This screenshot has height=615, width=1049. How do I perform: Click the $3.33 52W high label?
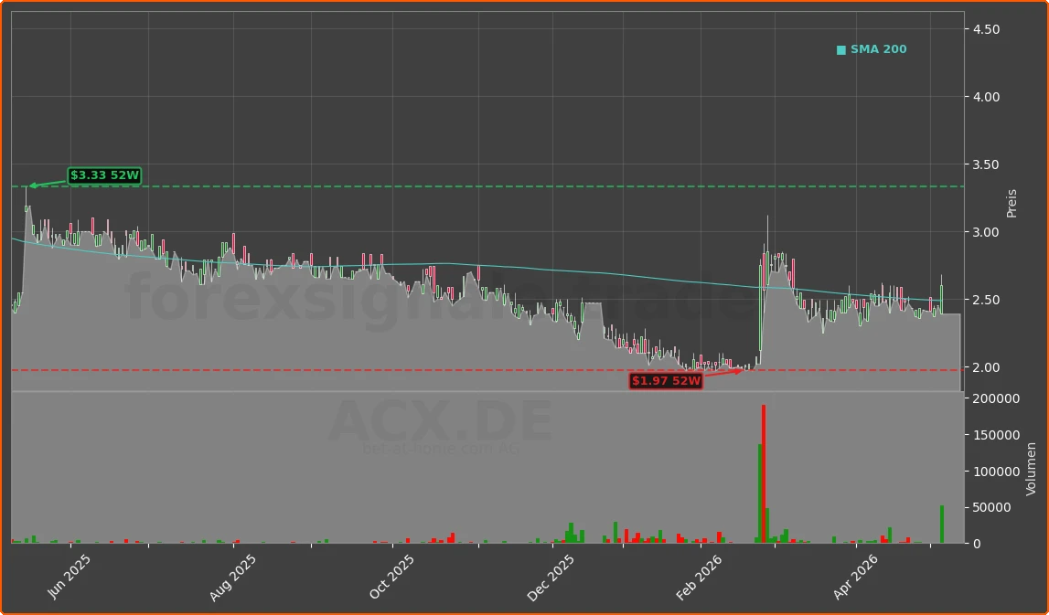[x=104, y=175]
